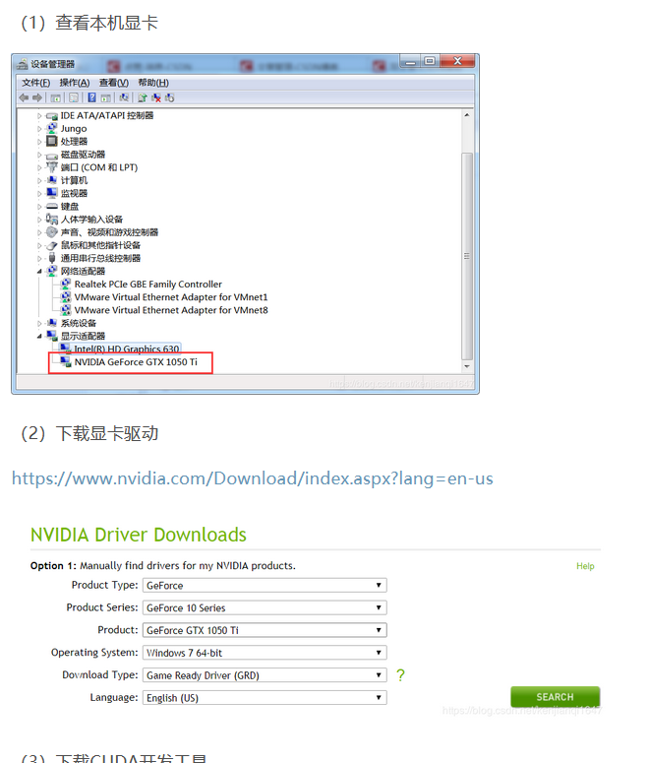This screenshot has height=763, width=647.
Task: Click the Update Driver Software toolbar icon
Action: click(x=142, y=97)
